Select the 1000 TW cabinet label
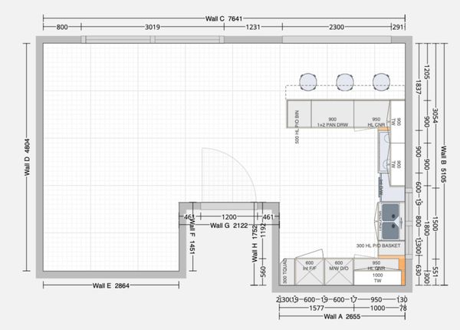The height and width of the screenshot is (330, 460). pos(378,279)
